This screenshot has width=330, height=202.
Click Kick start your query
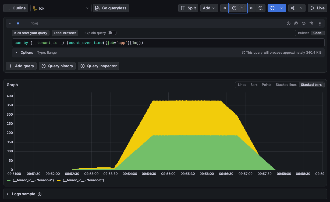pos(31,33)
